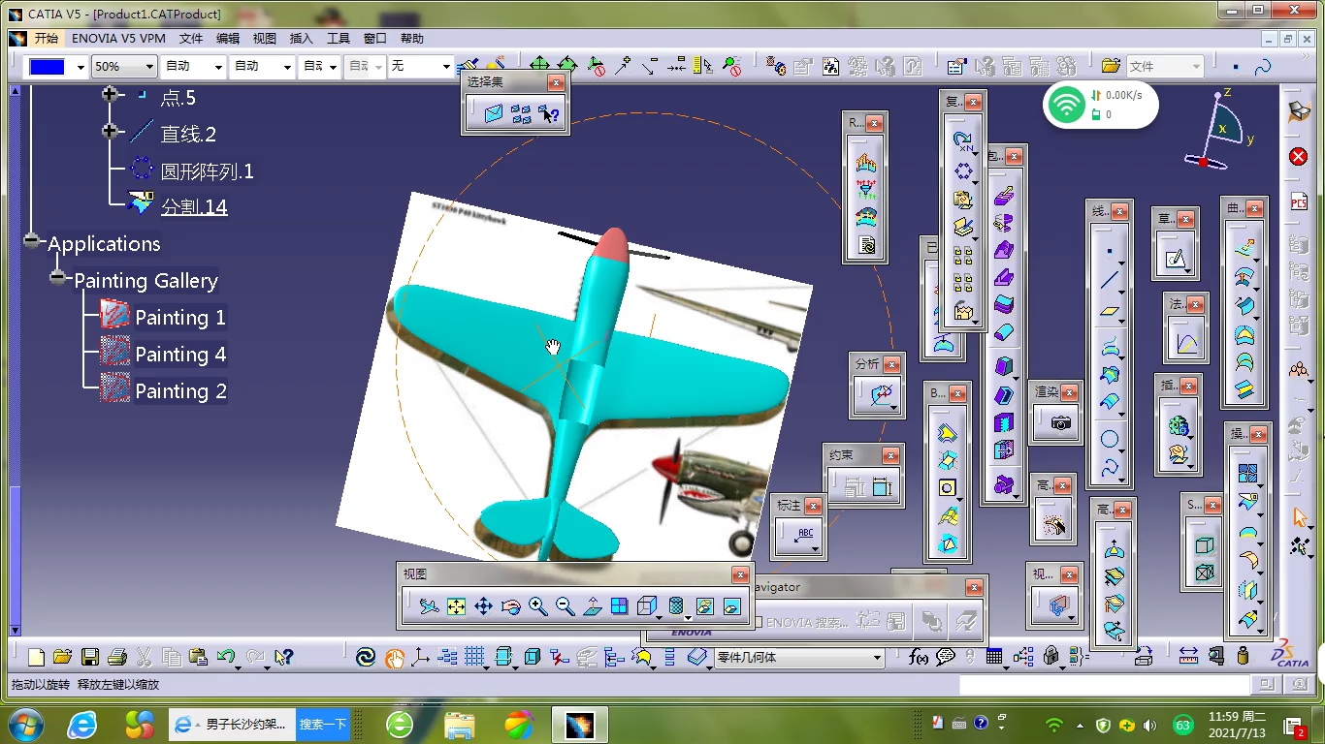Viewport: 1325px width, 744px height.
Task: Open the 开始 menu
Action: pos(46,39)
